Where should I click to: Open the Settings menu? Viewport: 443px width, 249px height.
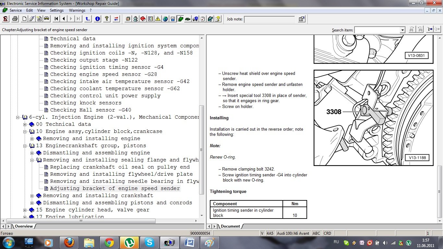coord(57,10)
